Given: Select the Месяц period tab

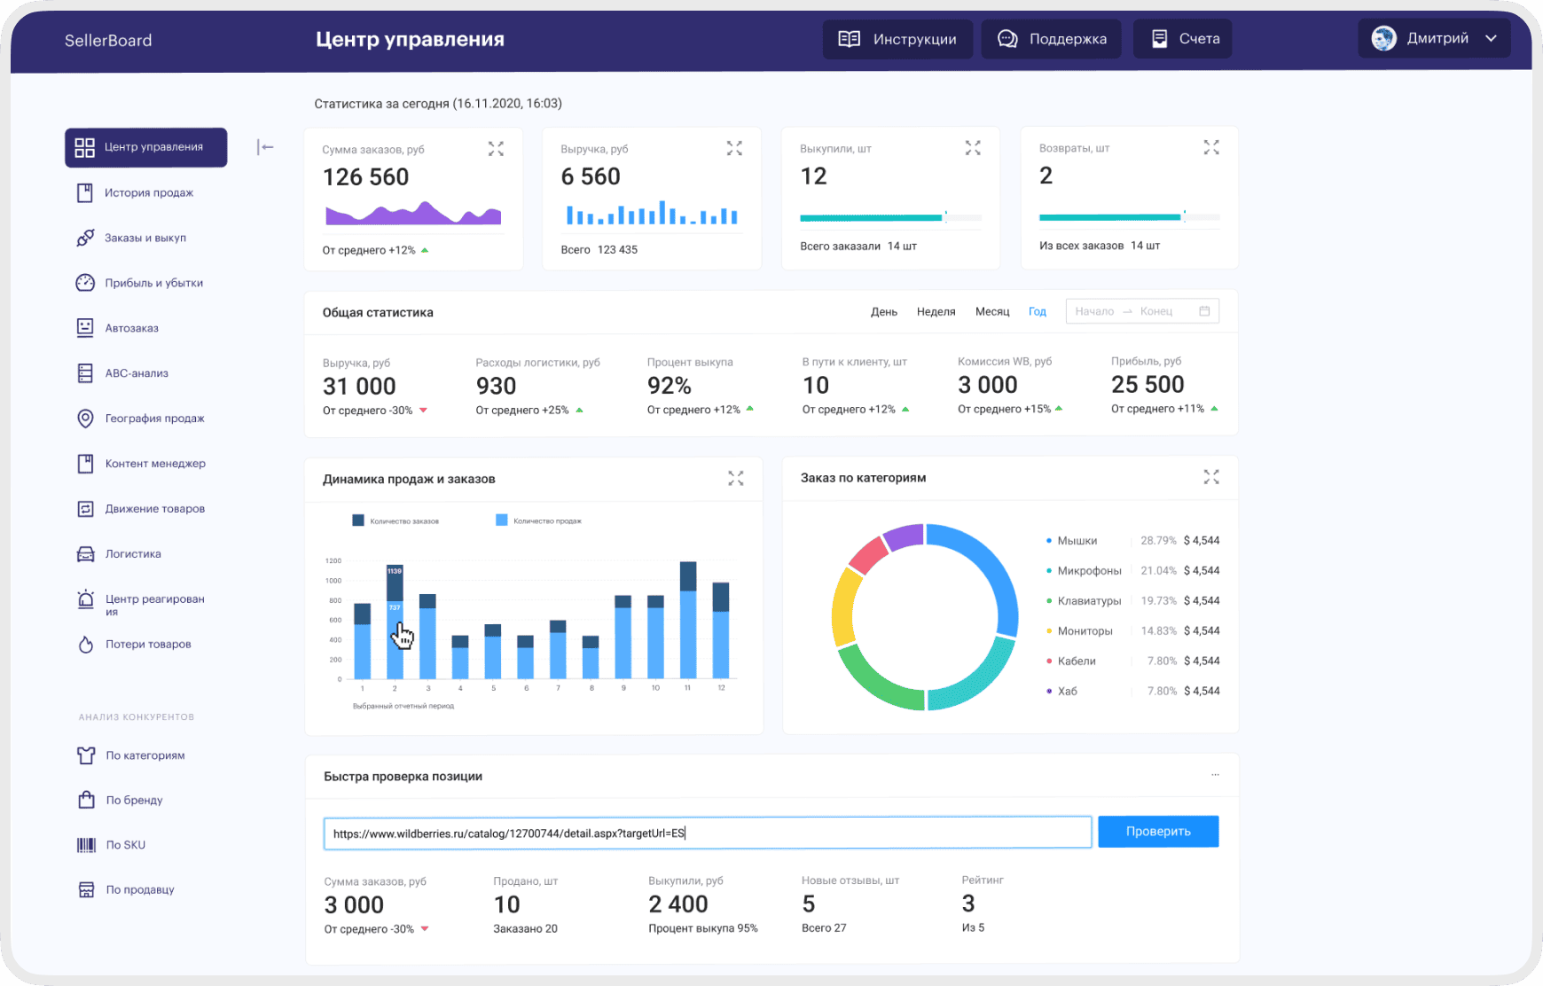Looking at the screenshot, I should coord(992,312).
